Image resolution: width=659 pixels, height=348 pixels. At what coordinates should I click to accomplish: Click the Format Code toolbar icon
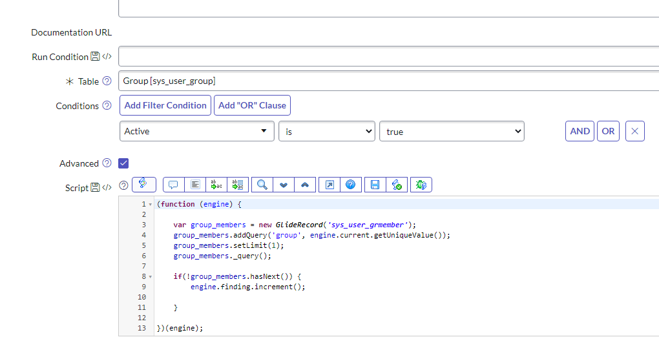(x=195, y=185)
